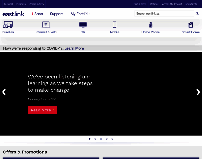Click the search magnifier icon

pyautogui.click(x=197, y=14)
